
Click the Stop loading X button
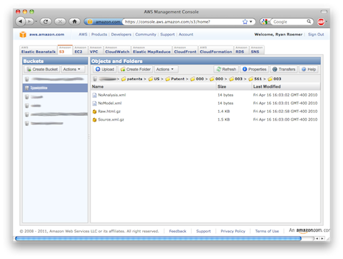(60, 21)
